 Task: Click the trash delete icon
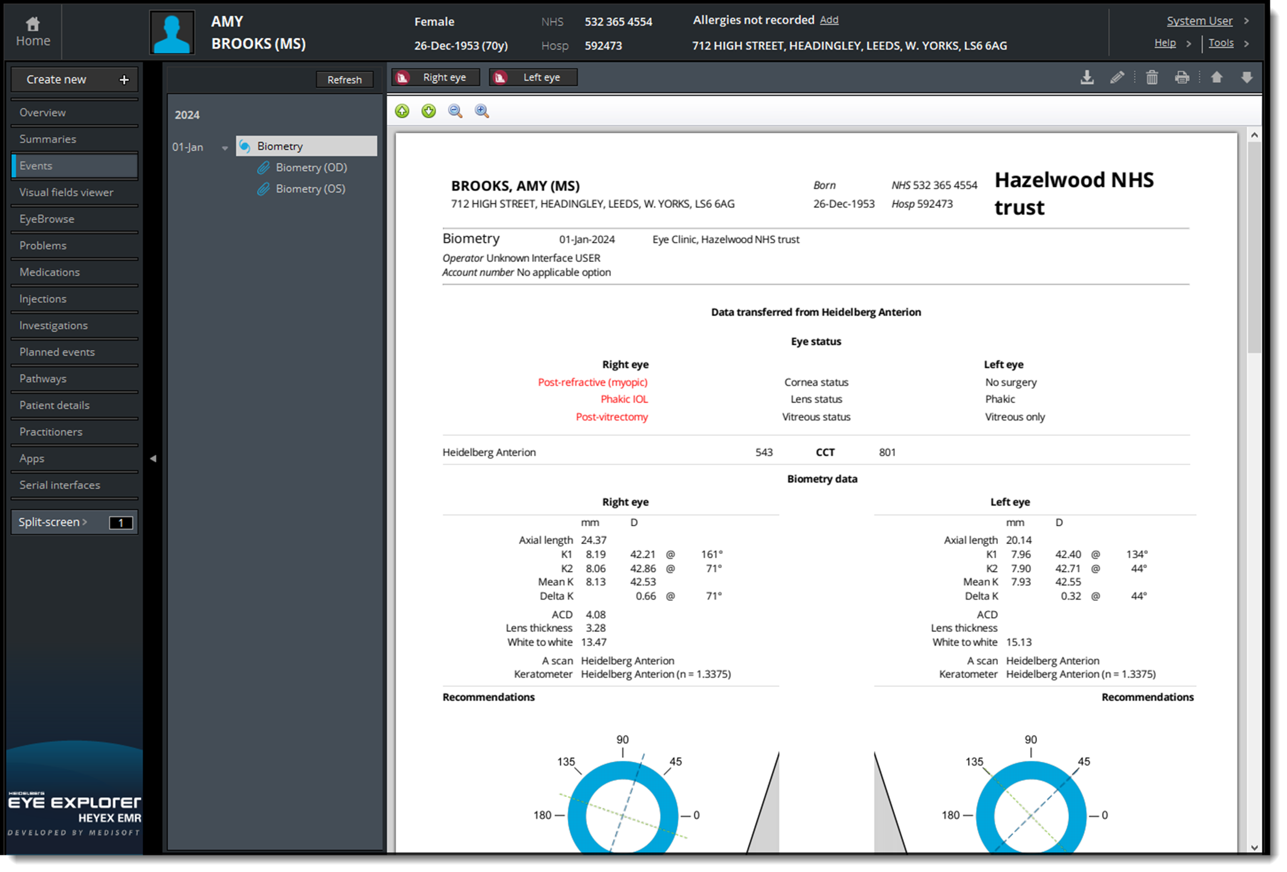tap(1151, 78)
